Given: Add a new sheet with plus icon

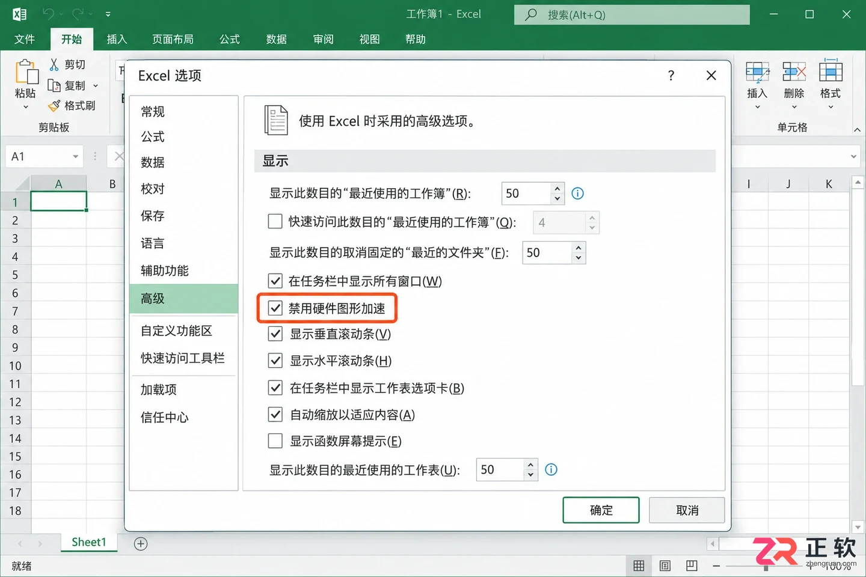Looking at the screenshot, I should (x=141, y=543).
